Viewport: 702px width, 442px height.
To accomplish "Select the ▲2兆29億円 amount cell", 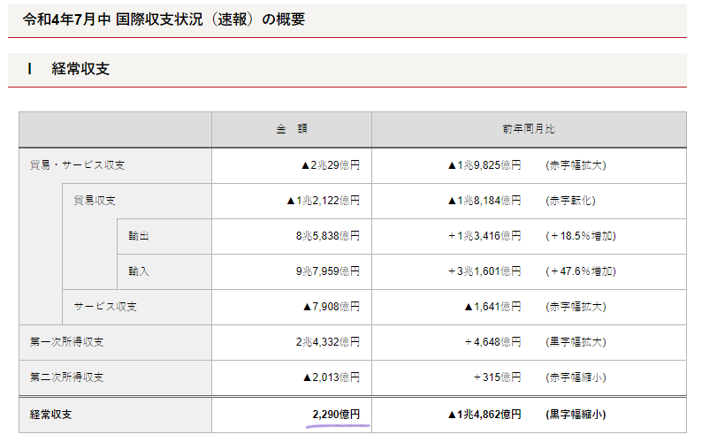I will point(330,165).
